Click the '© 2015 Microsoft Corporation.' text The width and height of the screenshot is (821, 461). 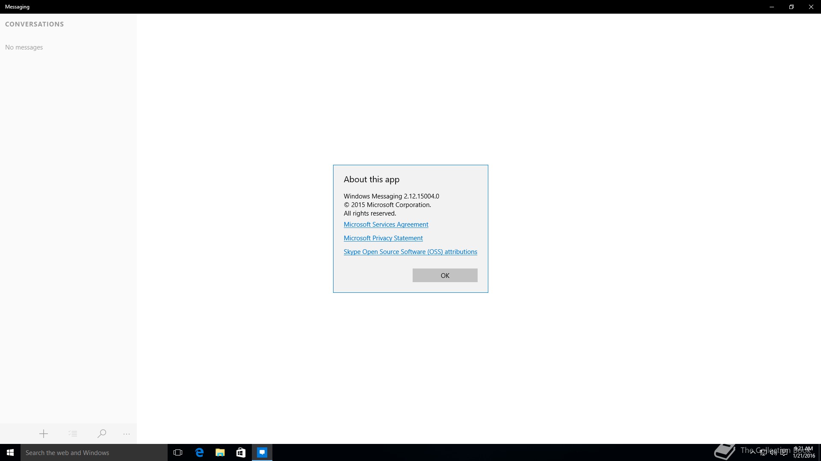[x=387, y=205]
